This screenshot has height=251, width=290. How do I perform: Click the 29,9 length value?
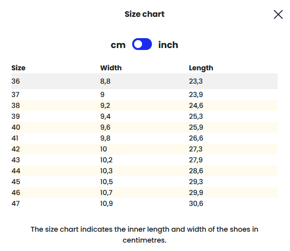coord(196,193)
